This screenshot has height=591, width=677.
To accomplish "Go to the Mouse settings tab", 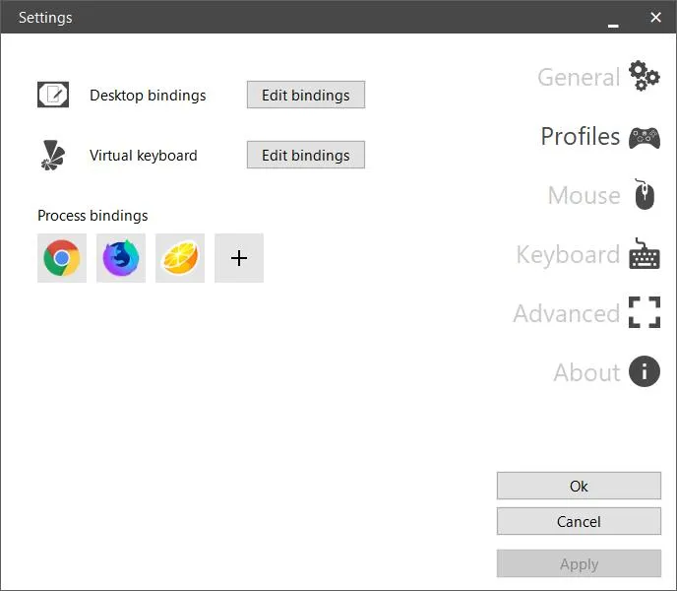I will click(x=585, y=195).
